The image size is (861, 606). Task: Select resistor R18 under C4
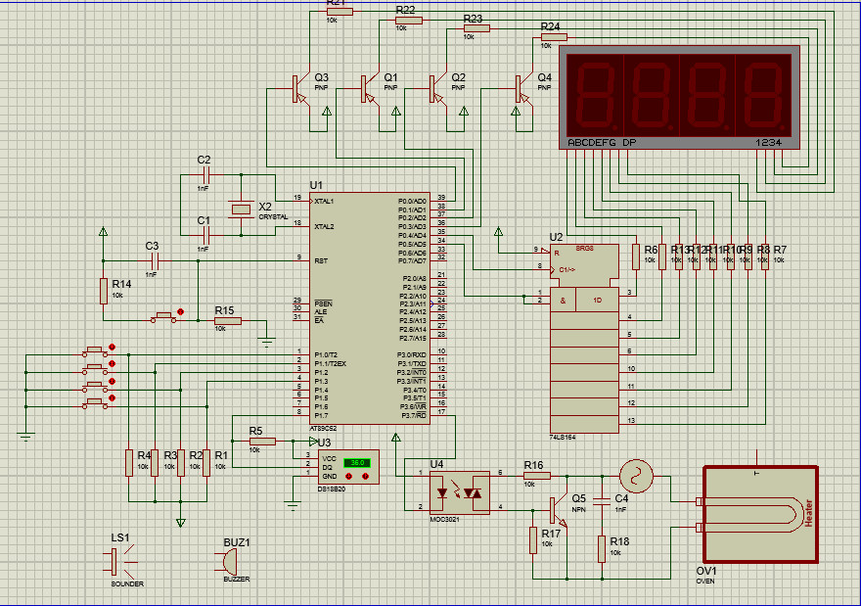pyautogui.click(x=602, y=549)
